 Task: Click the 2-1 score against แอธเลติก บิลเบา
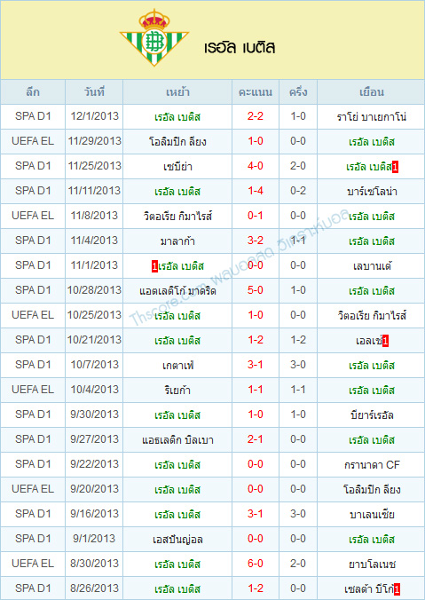256,439
